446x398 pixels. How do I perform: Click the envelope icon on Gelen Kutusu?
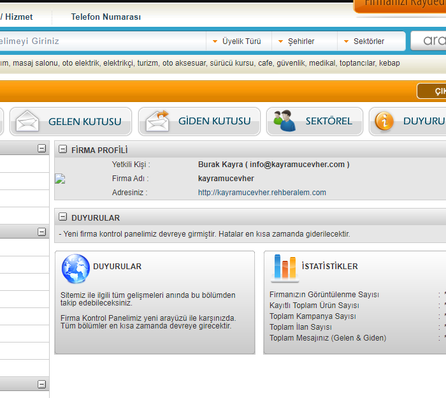[x=27, y=121]
